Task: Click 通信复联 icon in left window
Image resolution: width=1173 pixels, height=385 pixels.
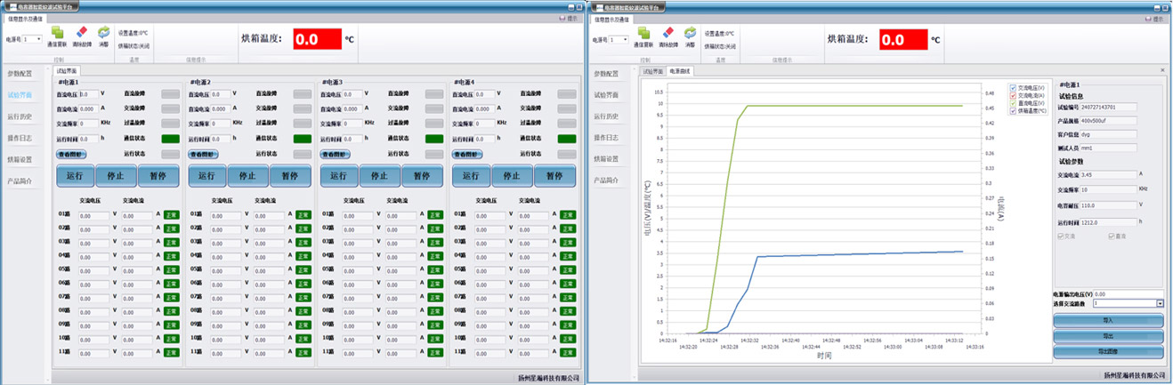Action: [x=56, y=32]
